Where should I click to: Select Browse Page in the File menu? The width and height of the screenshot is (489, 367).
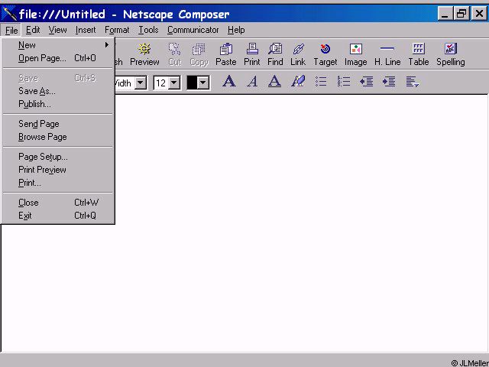tap(58, 137)
